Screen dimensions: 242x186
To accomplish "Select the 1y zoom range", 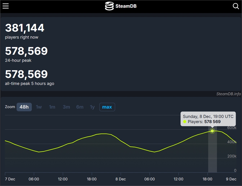I will point(92,107).
